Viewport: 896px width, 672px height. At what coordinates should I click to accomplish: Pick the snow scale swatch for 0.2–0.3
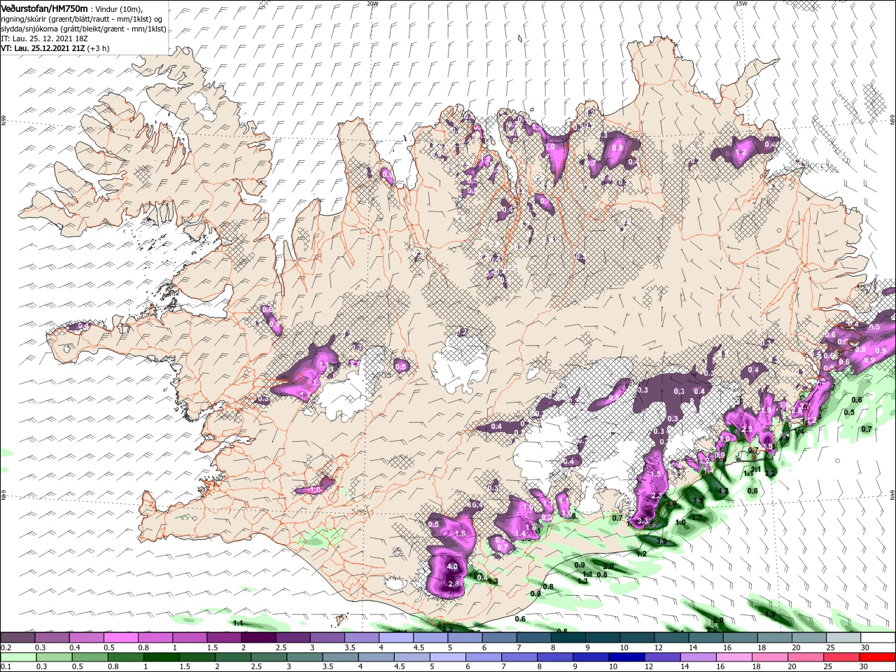[x=17, y=638]
